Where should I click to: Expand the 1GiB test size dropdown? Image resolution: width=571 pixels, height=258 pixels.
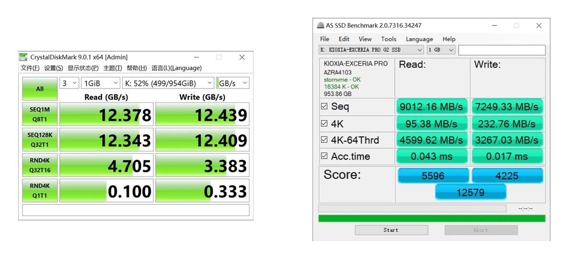coord(101,83)
